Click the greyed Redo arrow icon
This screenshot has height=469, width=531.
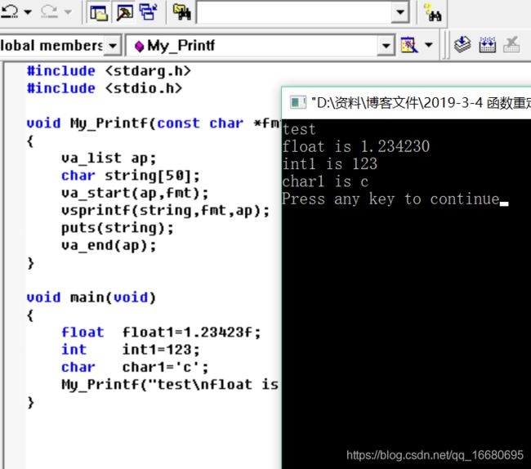pyautogui.click(x=49, y=12)
